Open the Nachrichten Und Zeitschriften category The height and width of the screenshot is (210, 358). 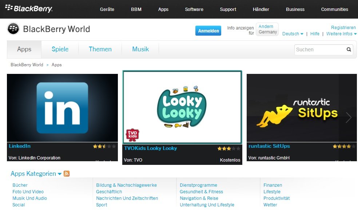tap(127, 198)
